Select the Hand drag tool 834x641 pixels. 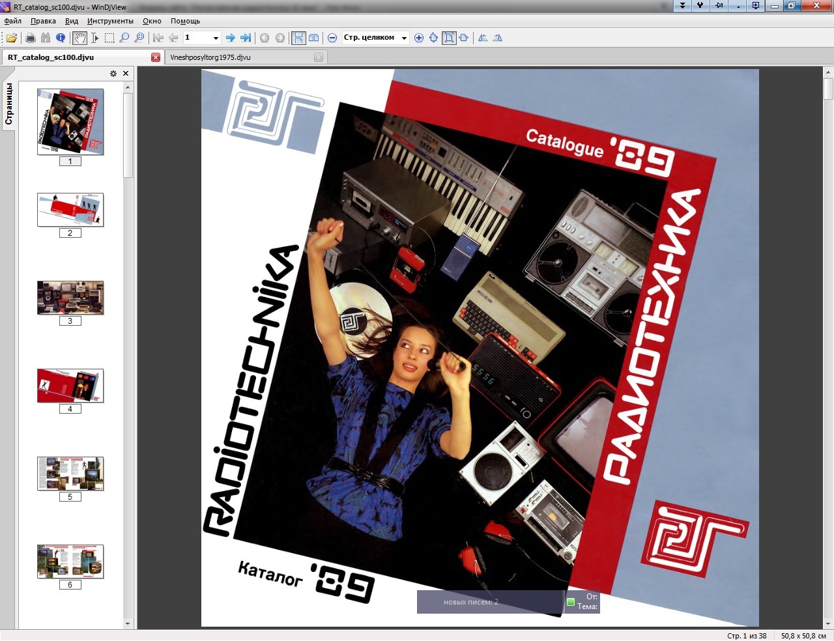(79, 38)
